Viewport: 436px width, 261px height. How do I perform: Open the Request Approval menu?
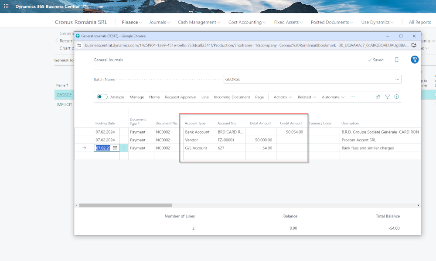[181, 97]
